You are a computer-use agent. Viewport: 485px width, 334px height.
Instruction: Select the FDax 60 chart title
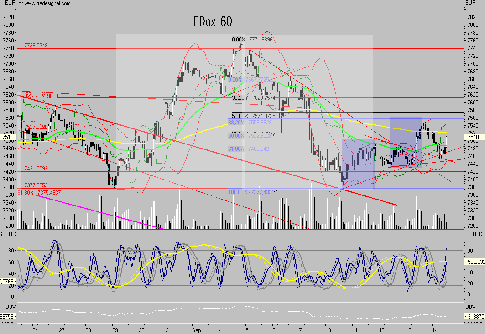tap(213, 21)
